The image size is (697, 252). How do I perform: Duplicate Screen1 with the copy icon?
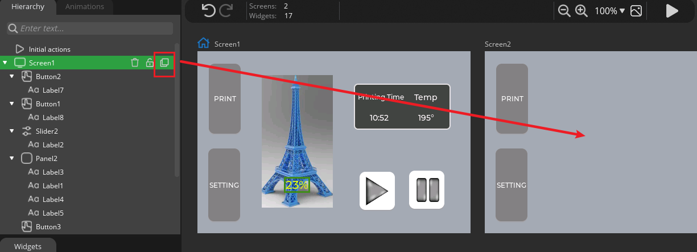[x=164, y=63]
